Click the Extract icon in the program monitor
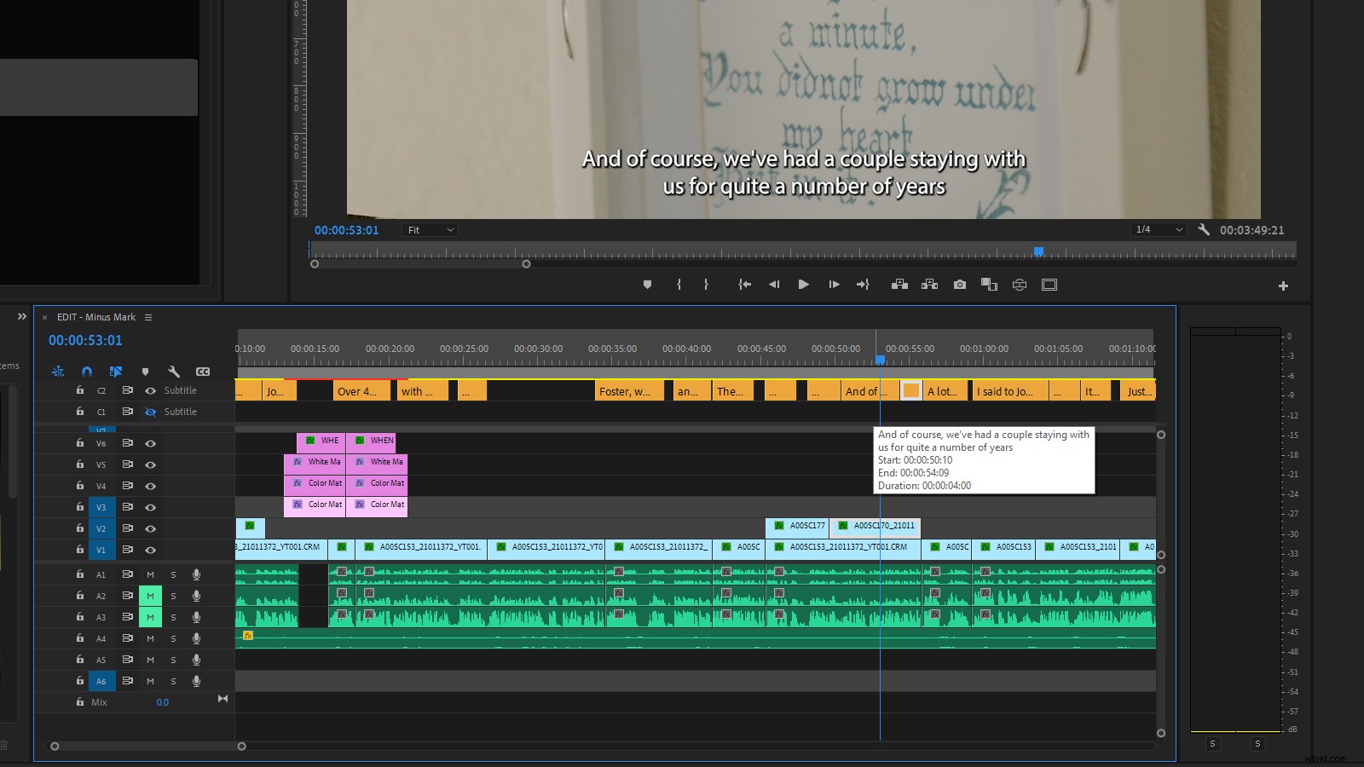This screenshot has height=767, width=1364. [x=929, y=285]
